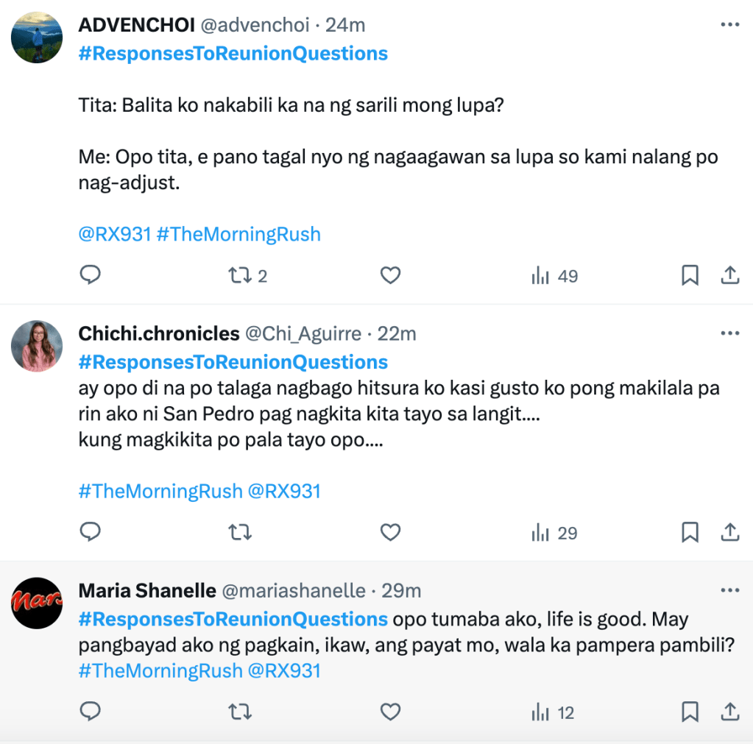Open @RX931 mention in ADVENCHOI's tweet
753x744 pixels.
coord(114,235)
